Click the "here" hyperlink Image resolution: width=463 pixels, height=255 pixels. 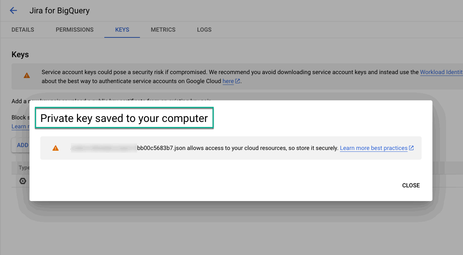[228, 81]
